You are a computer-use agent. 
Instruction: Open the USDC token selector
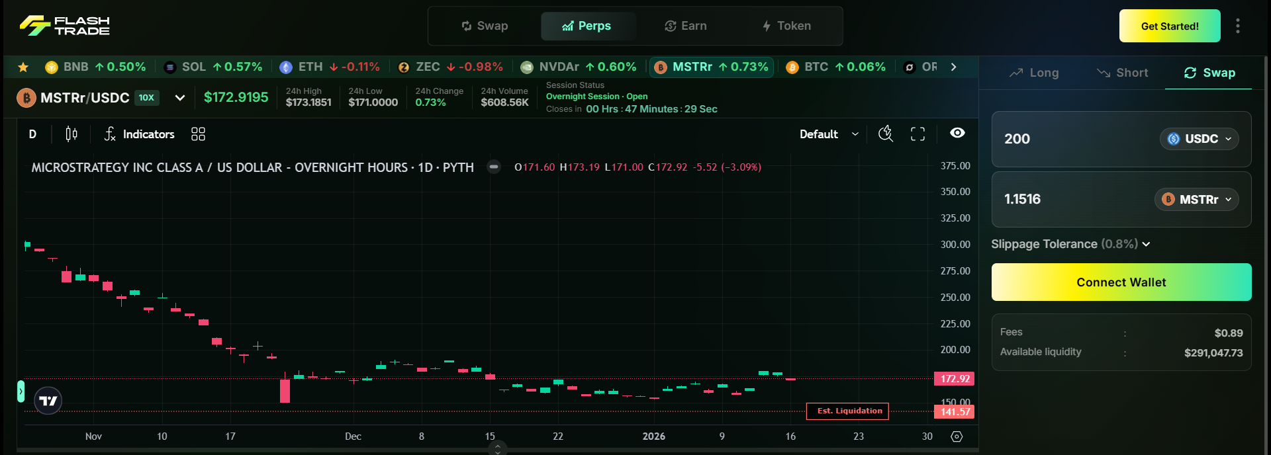1199,139
